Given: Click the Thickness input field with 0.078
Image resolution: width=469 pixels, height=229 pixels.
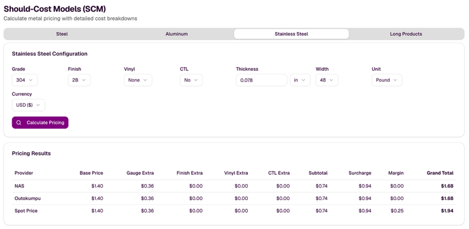Looking at the screenshot, I should tap(262, 80).
